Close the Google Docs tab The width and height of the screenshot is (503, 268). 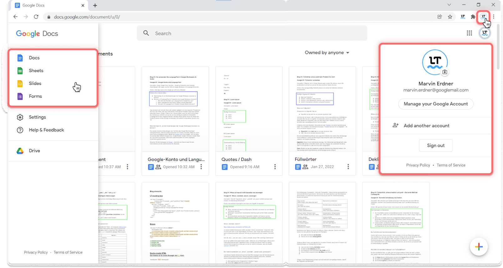click(83, 5)
